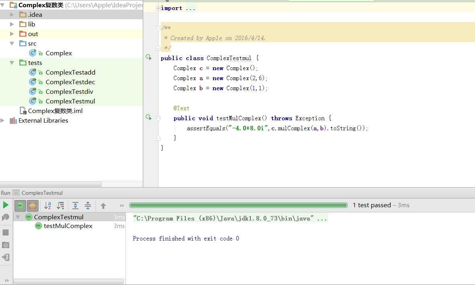This screenshot has width=475, height=285.
Task: Select the blue src folder icon
Action: click(x=23, y=44)
